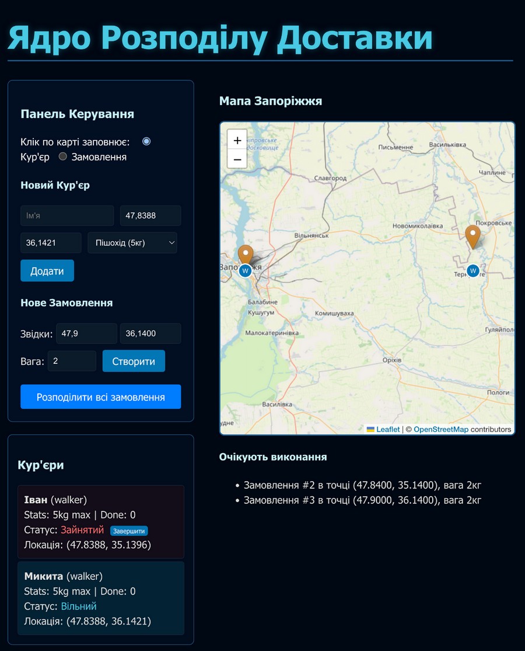This screenshot has height=651, width=525.
Task: Select the Кур'єр radio option
Action: click(x=146, y=141)
